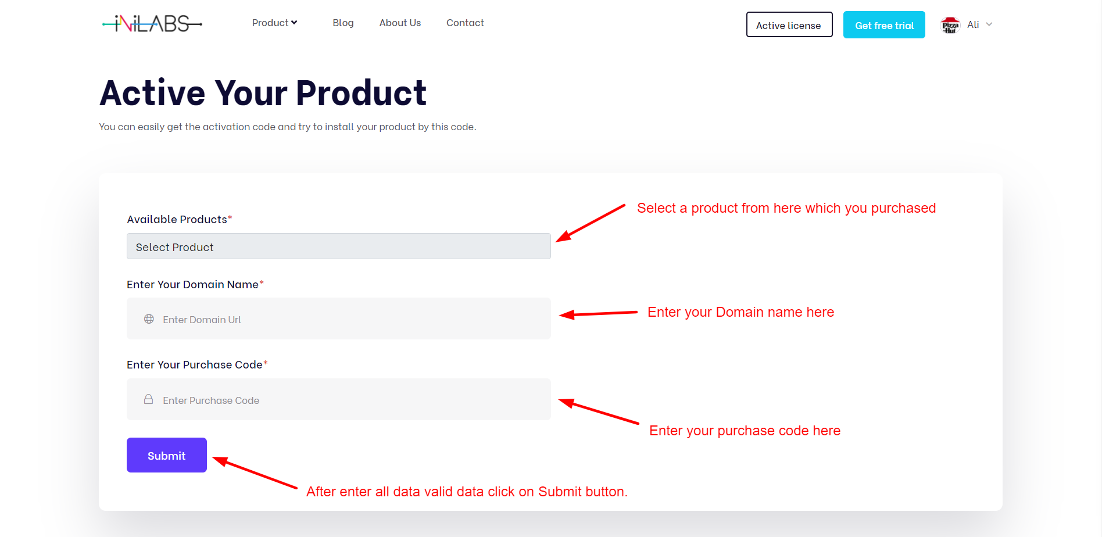Focus the Enter Domain Url field
Screen dimensions: 1102x537
tap(349, 319)
